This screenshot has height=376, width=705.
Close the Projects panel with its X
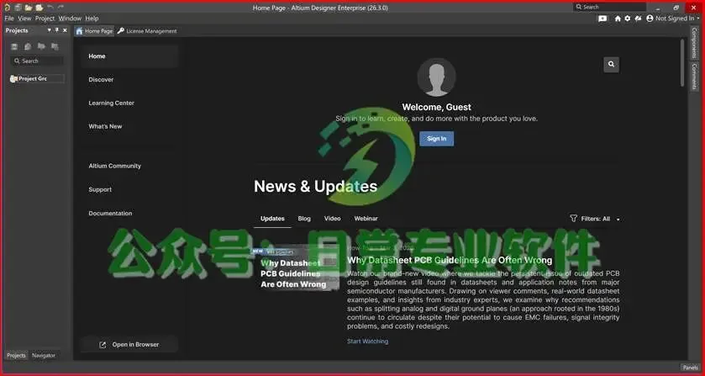point(65,30)
